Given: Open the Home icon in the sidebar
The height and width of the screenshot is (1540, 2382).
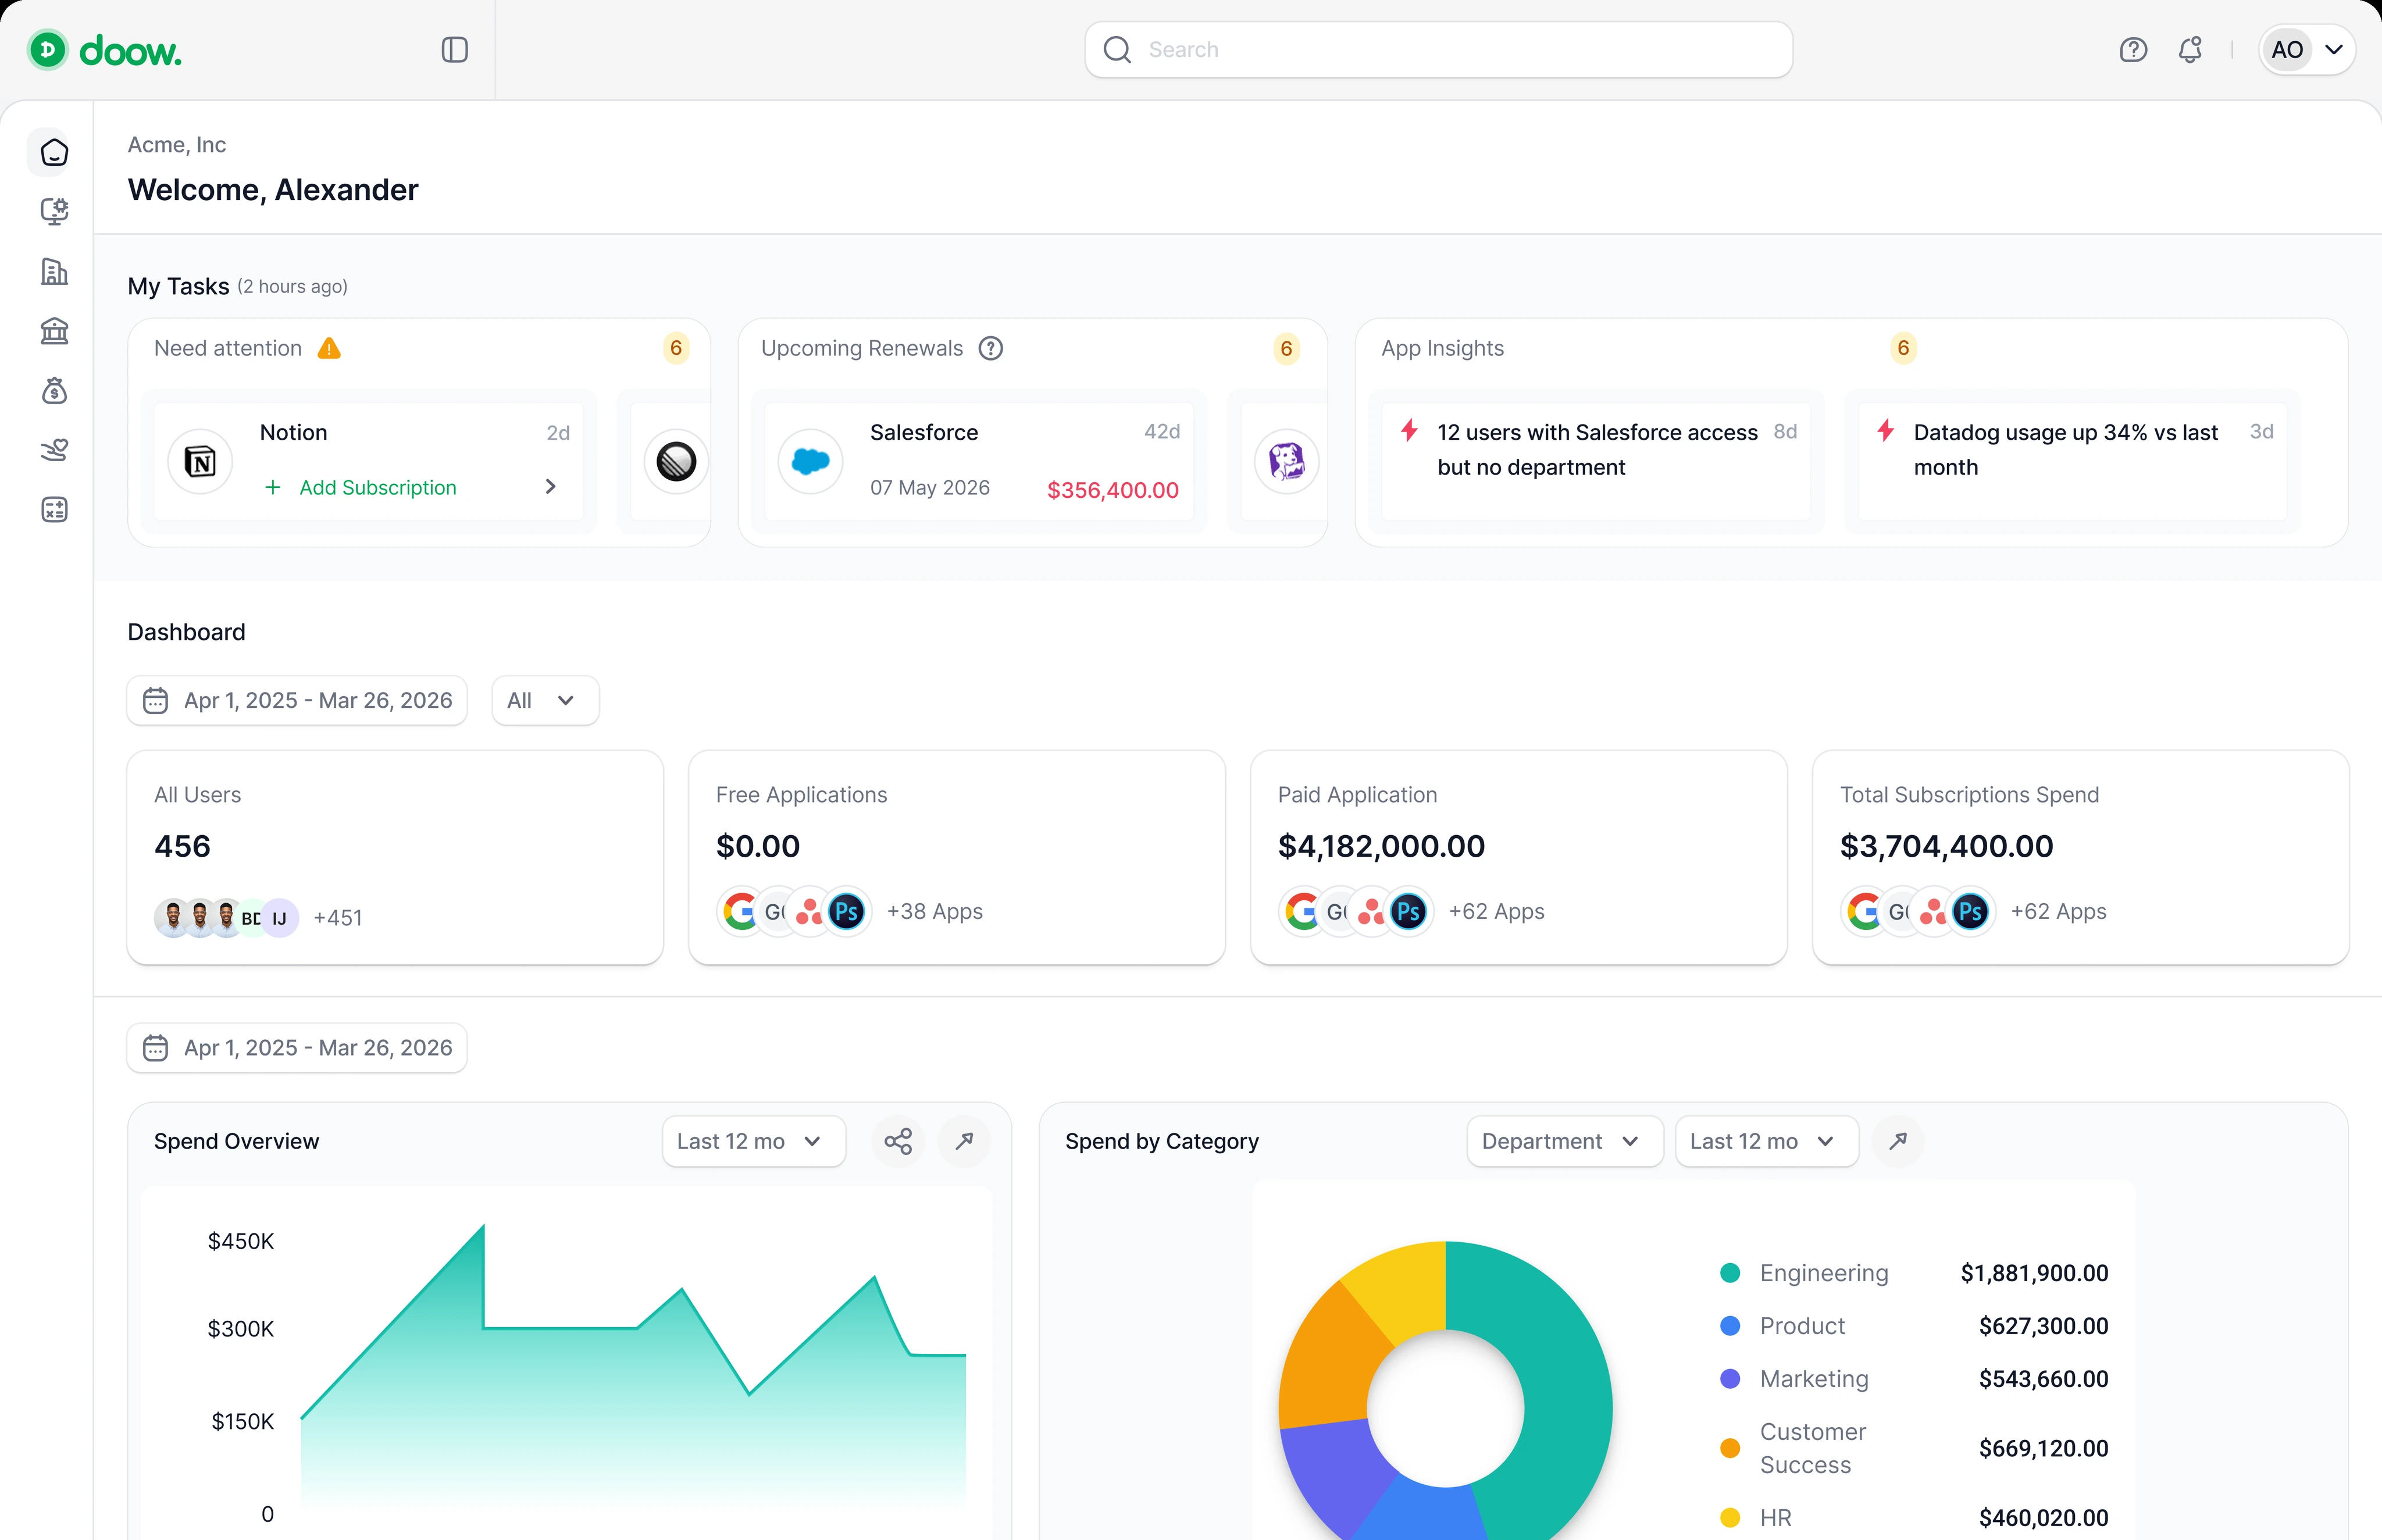Looking at the screenshot, I should 54,152.
